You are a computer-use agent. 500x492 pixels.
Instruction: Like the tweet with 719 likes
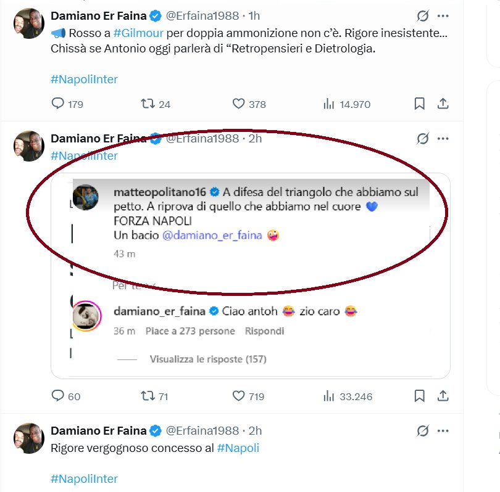pyautogui.click(x=239, y=396)
